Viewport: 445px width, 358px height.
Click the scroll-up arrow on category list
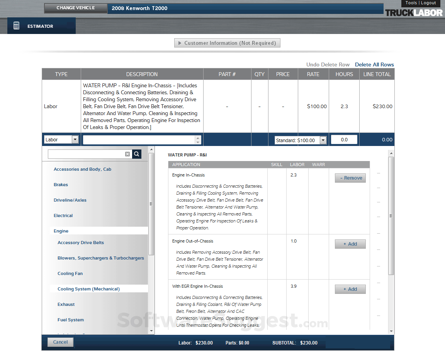click(x=151, y=151)
